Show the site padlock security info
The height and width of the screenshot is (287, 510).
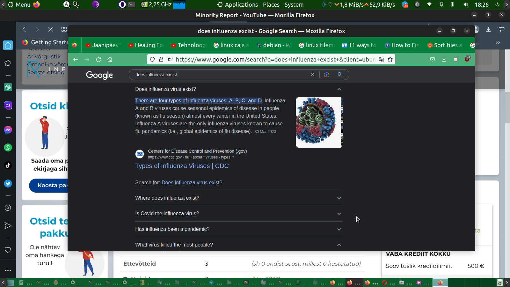tap(161, 59)
